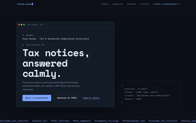Click the cat mission.txt command
Viewport: 196px width, 123px height.
click(x=33, y=45)
